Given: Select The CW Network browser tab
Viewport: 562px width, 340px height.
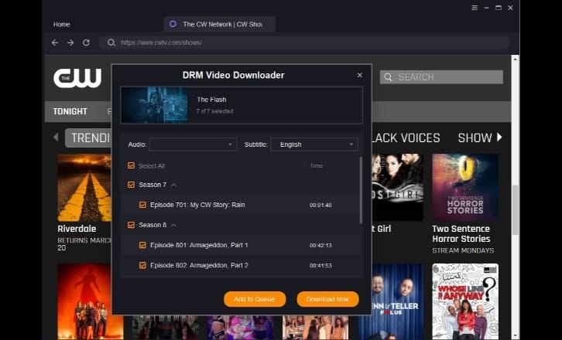Looking at the screenshot, I should tap(220, 24).
